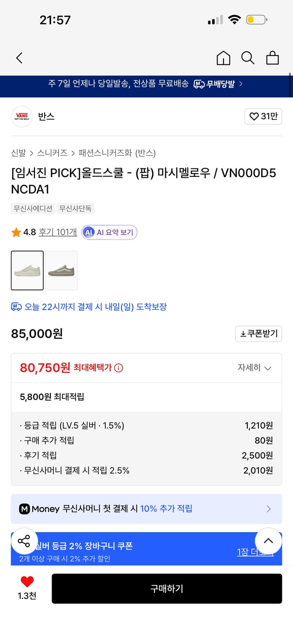Tap the search icon in the header
The image size is (293, 635).
pyautogui.click(x=248, y=58)
